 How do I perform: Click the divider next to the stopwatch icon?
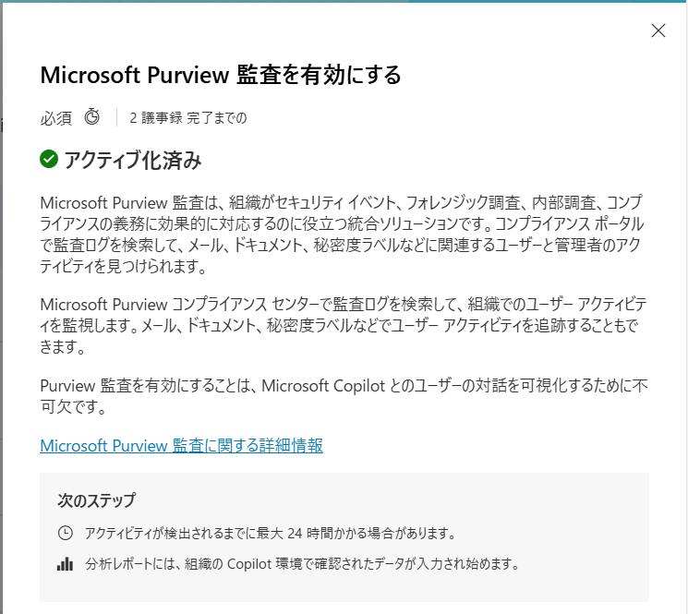pyautogui.click(x=116, y=117)
